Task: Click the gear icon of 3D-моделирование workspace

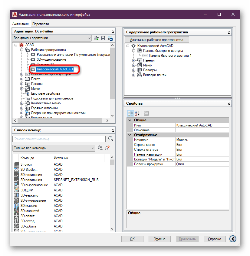Action: (33, 59)
